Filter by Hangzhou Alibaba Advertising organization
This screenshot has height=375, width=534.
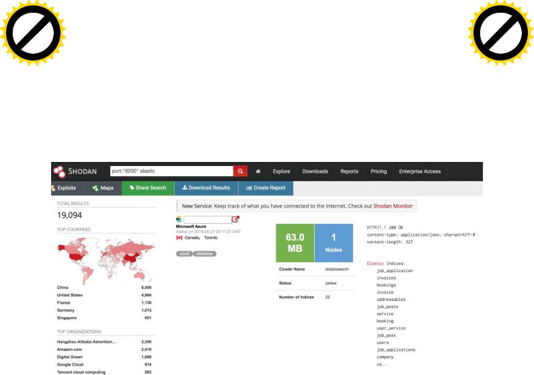pos(104,341)
